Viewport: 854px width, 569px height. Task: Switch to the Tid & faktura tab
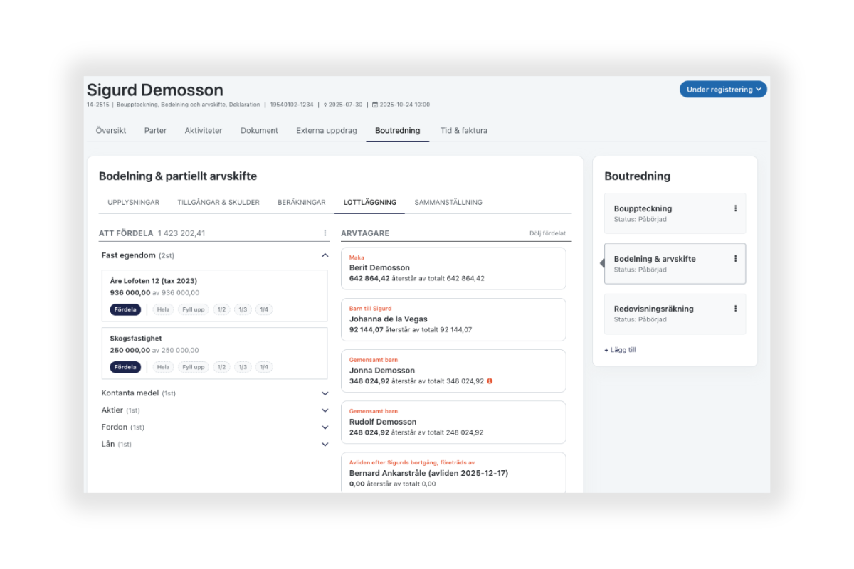coord(463,131)
